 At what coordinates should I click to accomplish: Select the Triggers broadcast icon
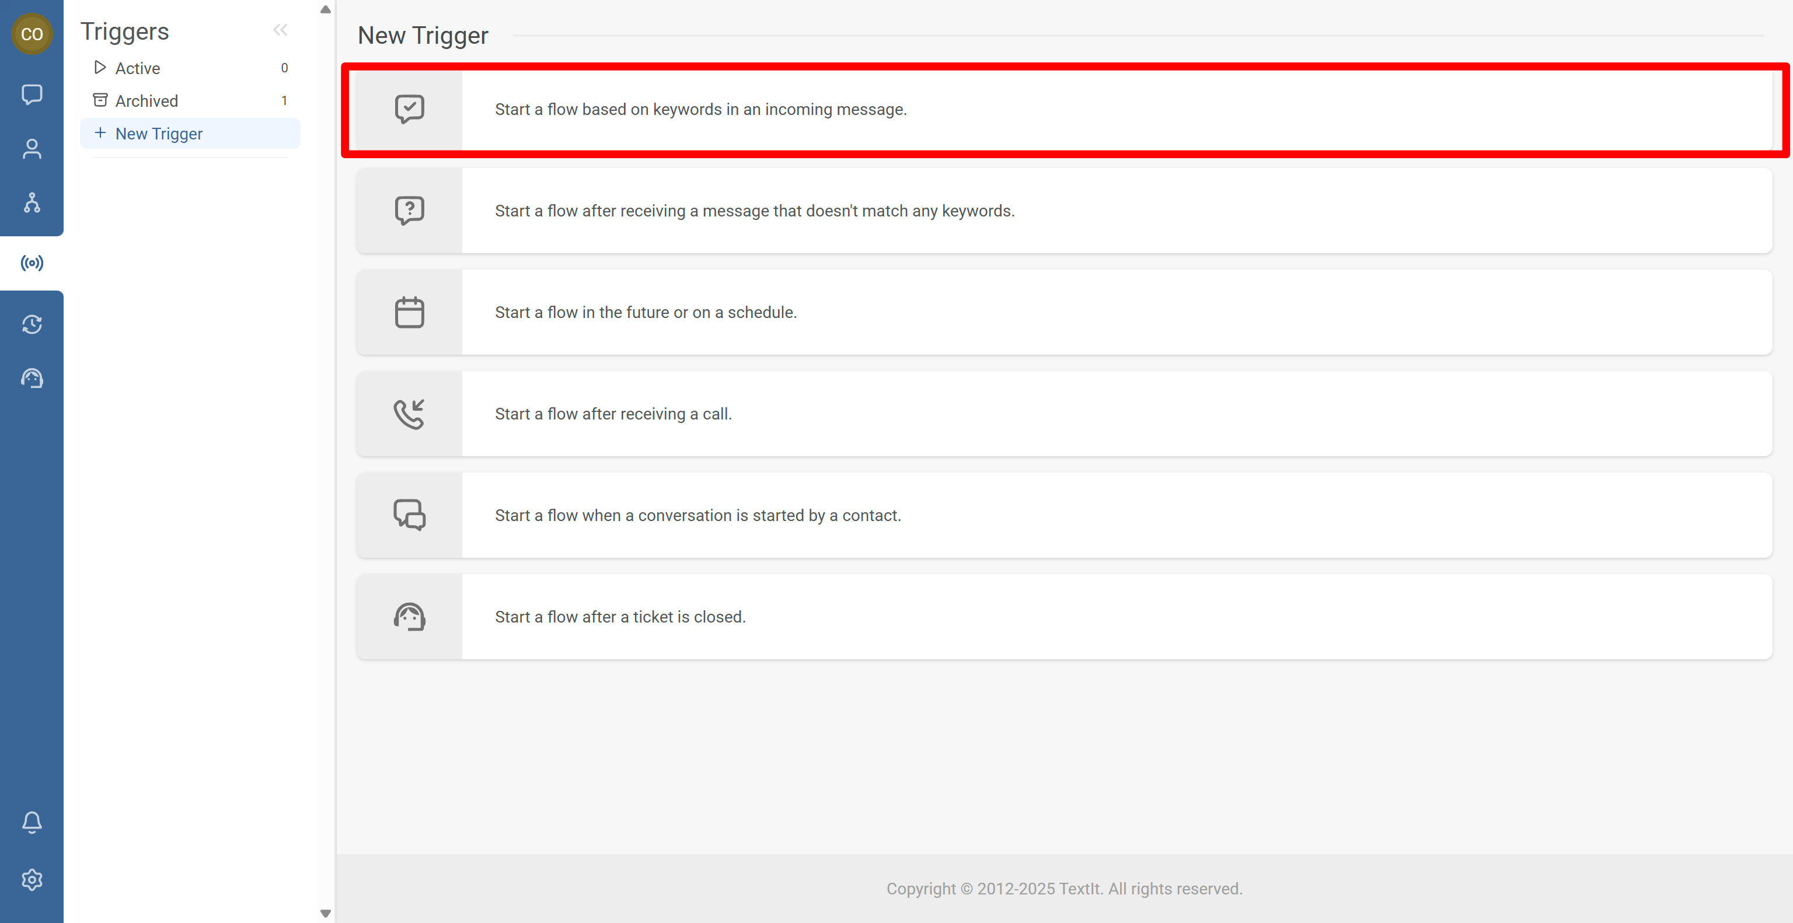pyautogui.click(x=32, y=262)
